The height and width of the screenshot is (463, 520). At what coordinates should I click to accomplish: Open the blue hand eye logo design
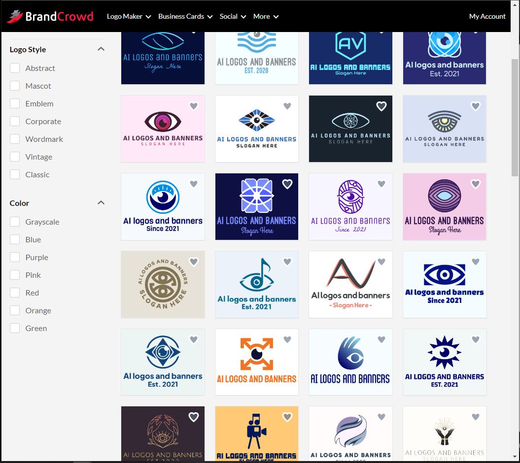(350, 362)
